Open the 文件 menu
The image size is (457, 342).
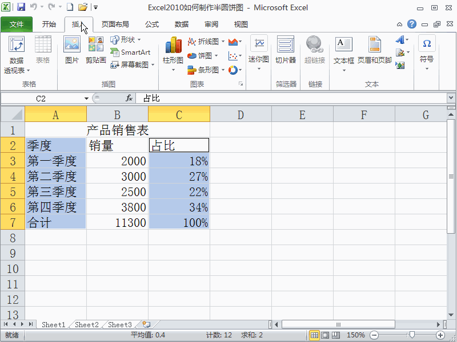(17, 24)
